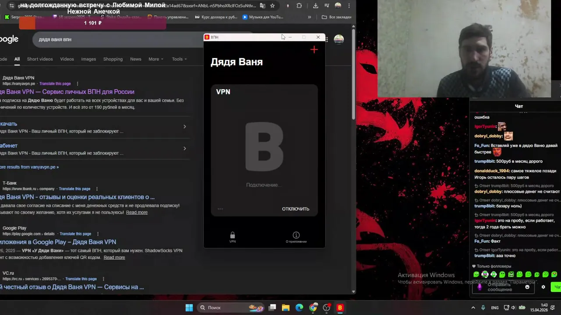Open T-Банк 'отзывы и оценки' result link
Image resolution: width=561 pixels, height=315 pixels.
click(77, 197)
